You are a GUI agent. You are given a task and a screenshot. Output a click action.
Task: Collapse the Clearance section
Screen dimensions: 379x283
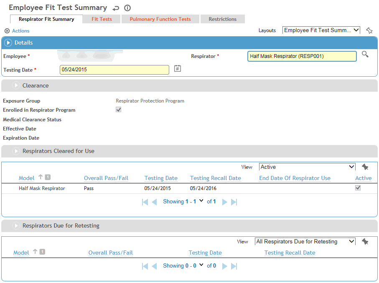(16, 85)
